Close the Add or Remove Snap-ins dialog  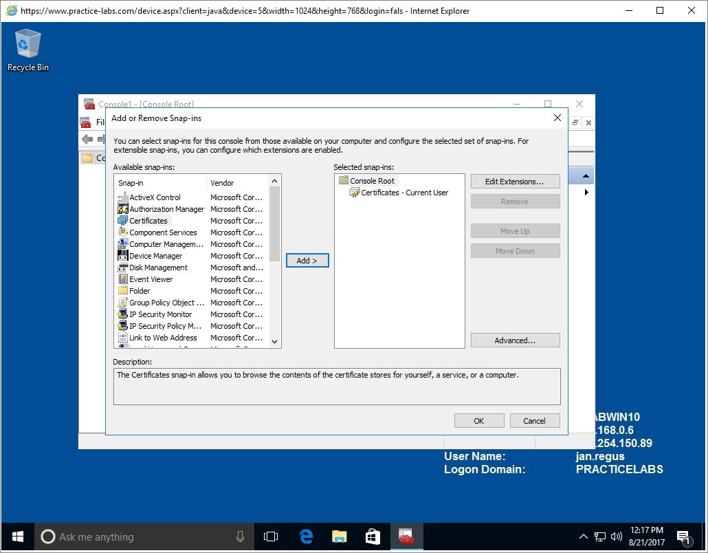point(557,118)
